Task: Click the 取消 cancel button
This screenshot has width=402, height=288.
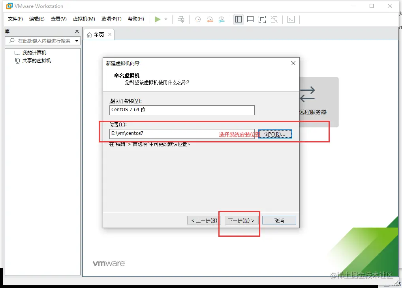Action: click(x=279, y=221)
